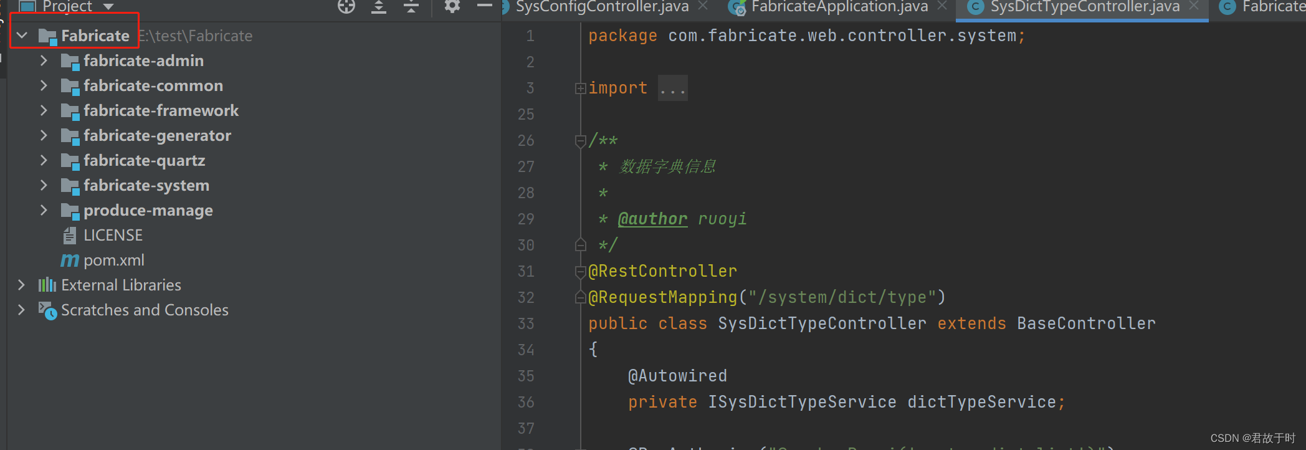
Task: Select fabricate-framework in project tree
Action: pyautogui.click(x=161, y=110)
